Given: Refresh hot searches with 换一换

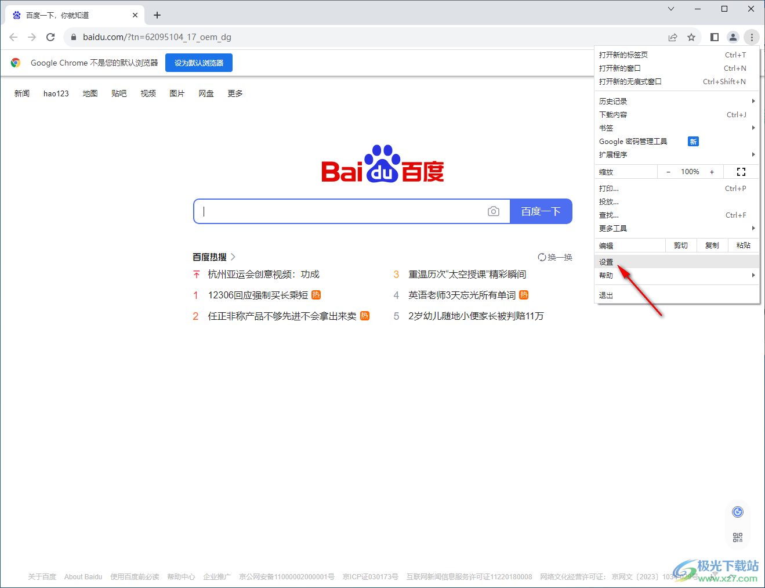Looking at the screenshot, I should [555, 257].
